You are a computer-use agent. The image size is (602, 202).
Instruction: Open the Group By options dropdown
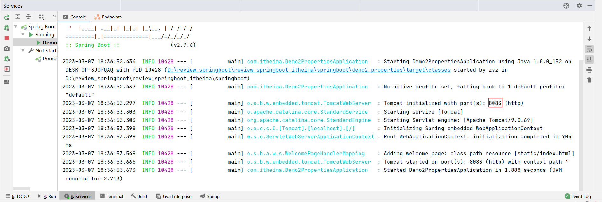42,17
